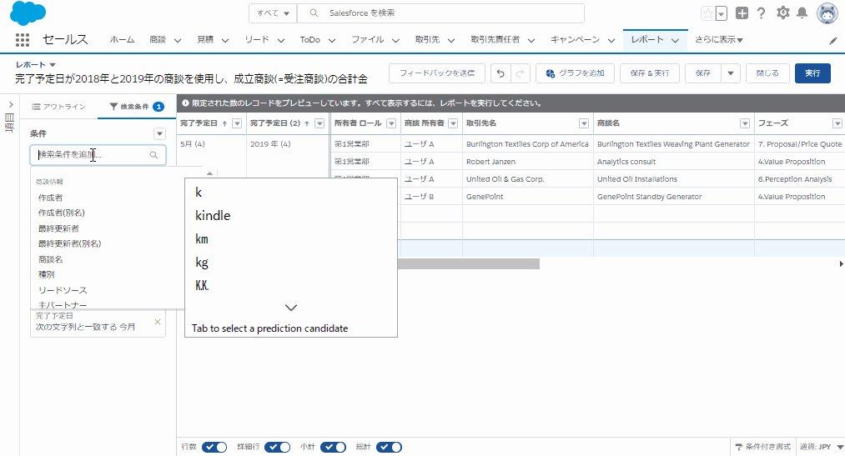Click the Salesforce を検索 search field
Image resolution: width=845 pixels, height=456 pixels.
440,13
